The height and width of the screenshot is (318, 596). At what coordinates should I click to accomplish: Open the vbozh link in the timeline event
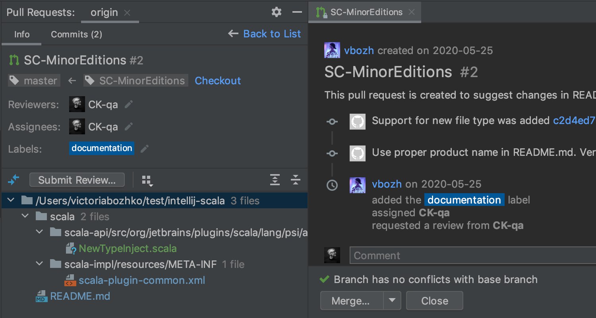click(387, 184)
